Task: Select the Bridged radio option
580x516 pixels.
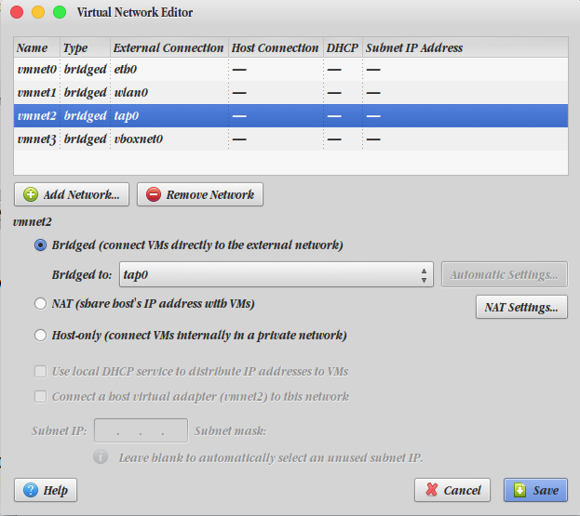Action: point(40,245)
